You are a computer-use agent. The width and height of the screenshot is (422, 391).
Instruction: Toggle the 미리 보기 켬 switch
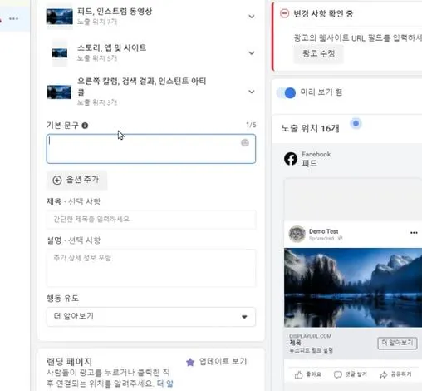(287, 92)
